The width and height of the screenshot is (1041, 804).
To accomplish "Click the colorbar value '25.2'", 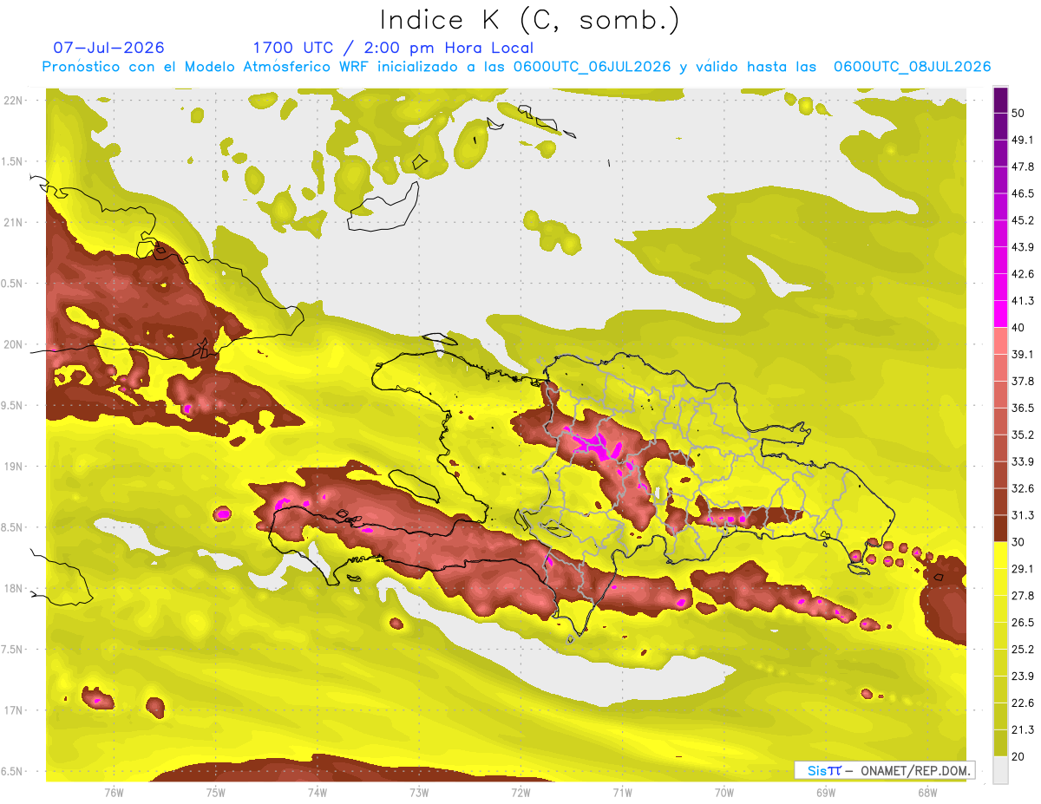I will (1022, 650).
